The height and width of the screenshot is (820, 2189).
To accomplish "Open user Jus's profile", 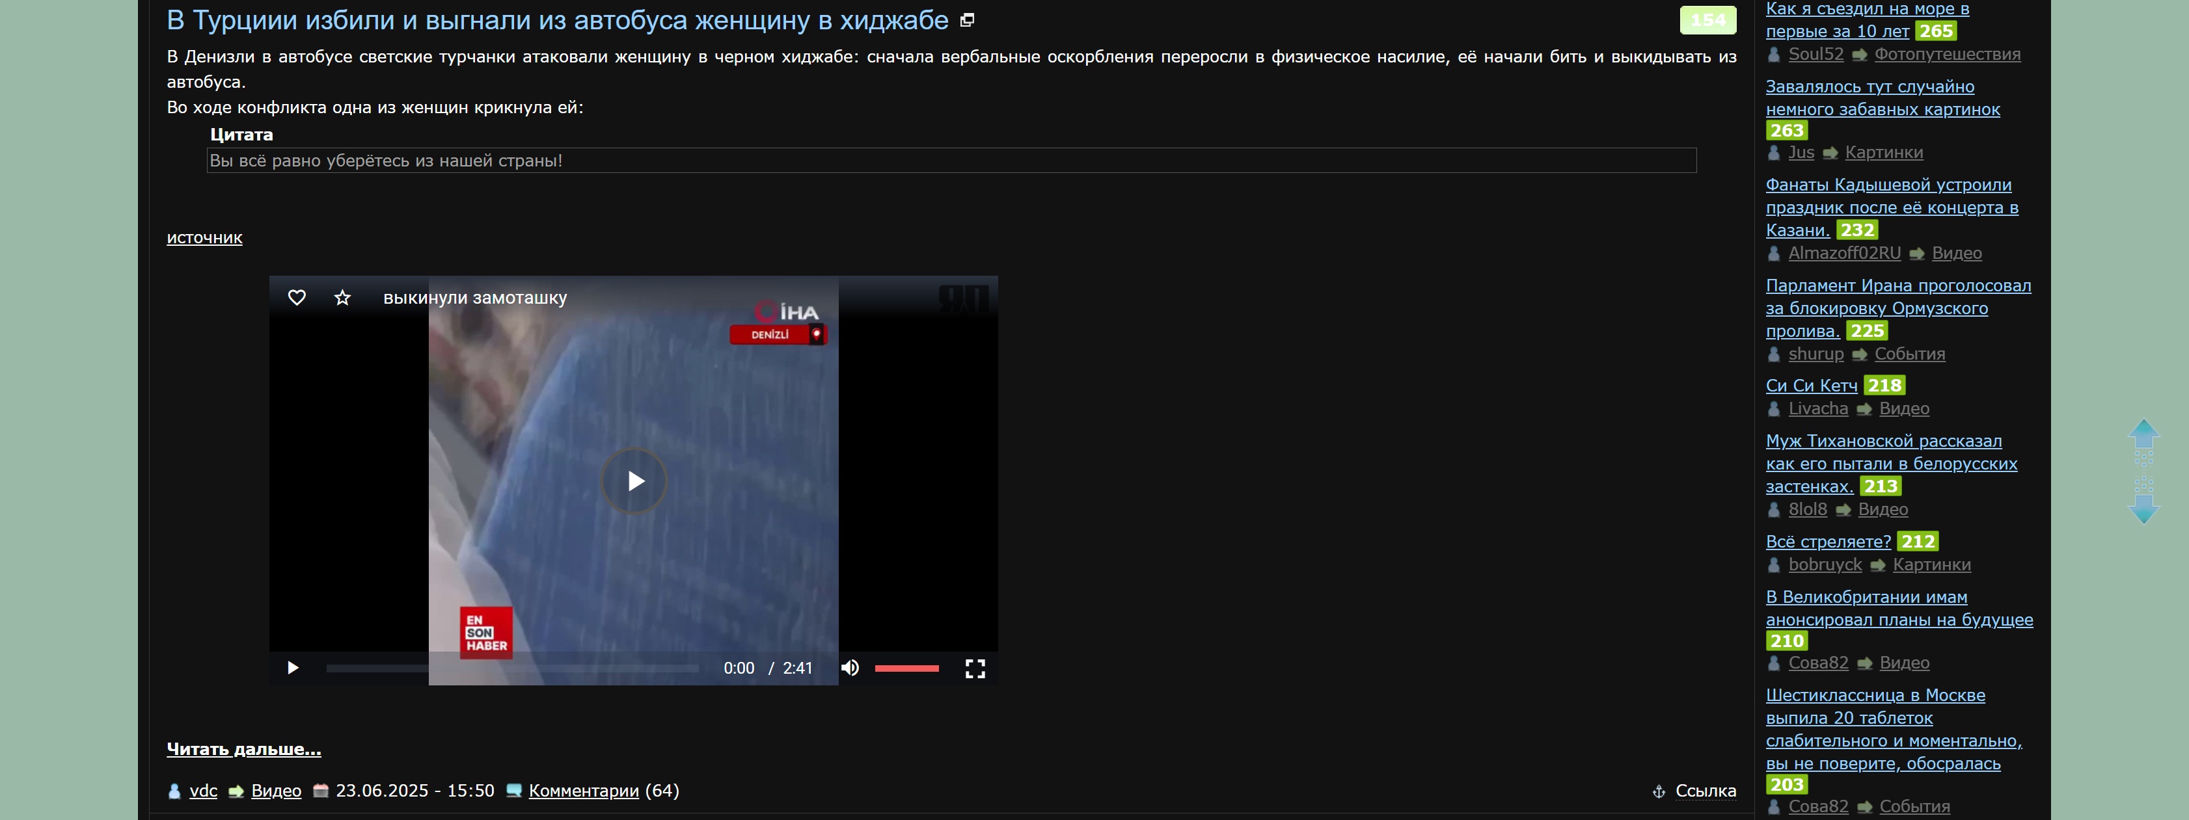I will coord(1802,153).
